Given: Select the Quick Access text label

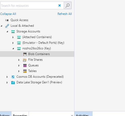Looking at the screenshot, I should coord(19,20).
